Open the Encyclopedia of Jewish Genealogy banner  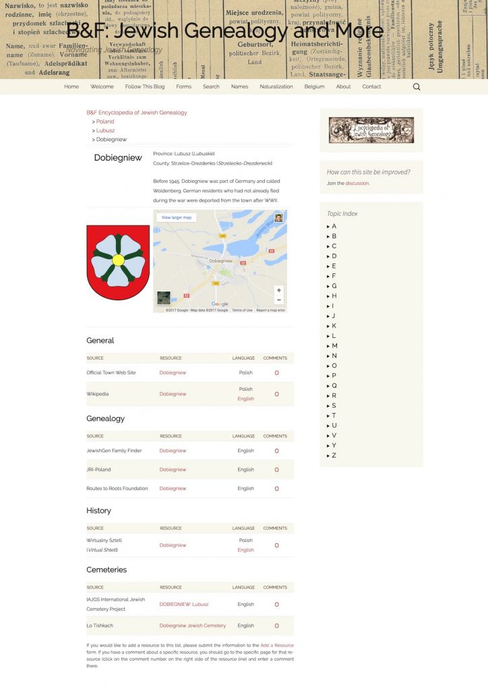371,130
